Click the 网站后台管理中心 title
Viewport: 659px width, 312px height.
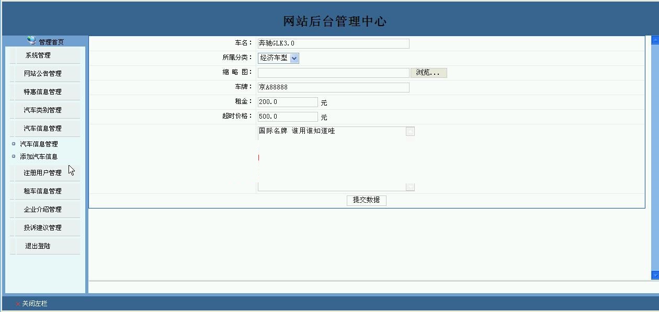335,21
